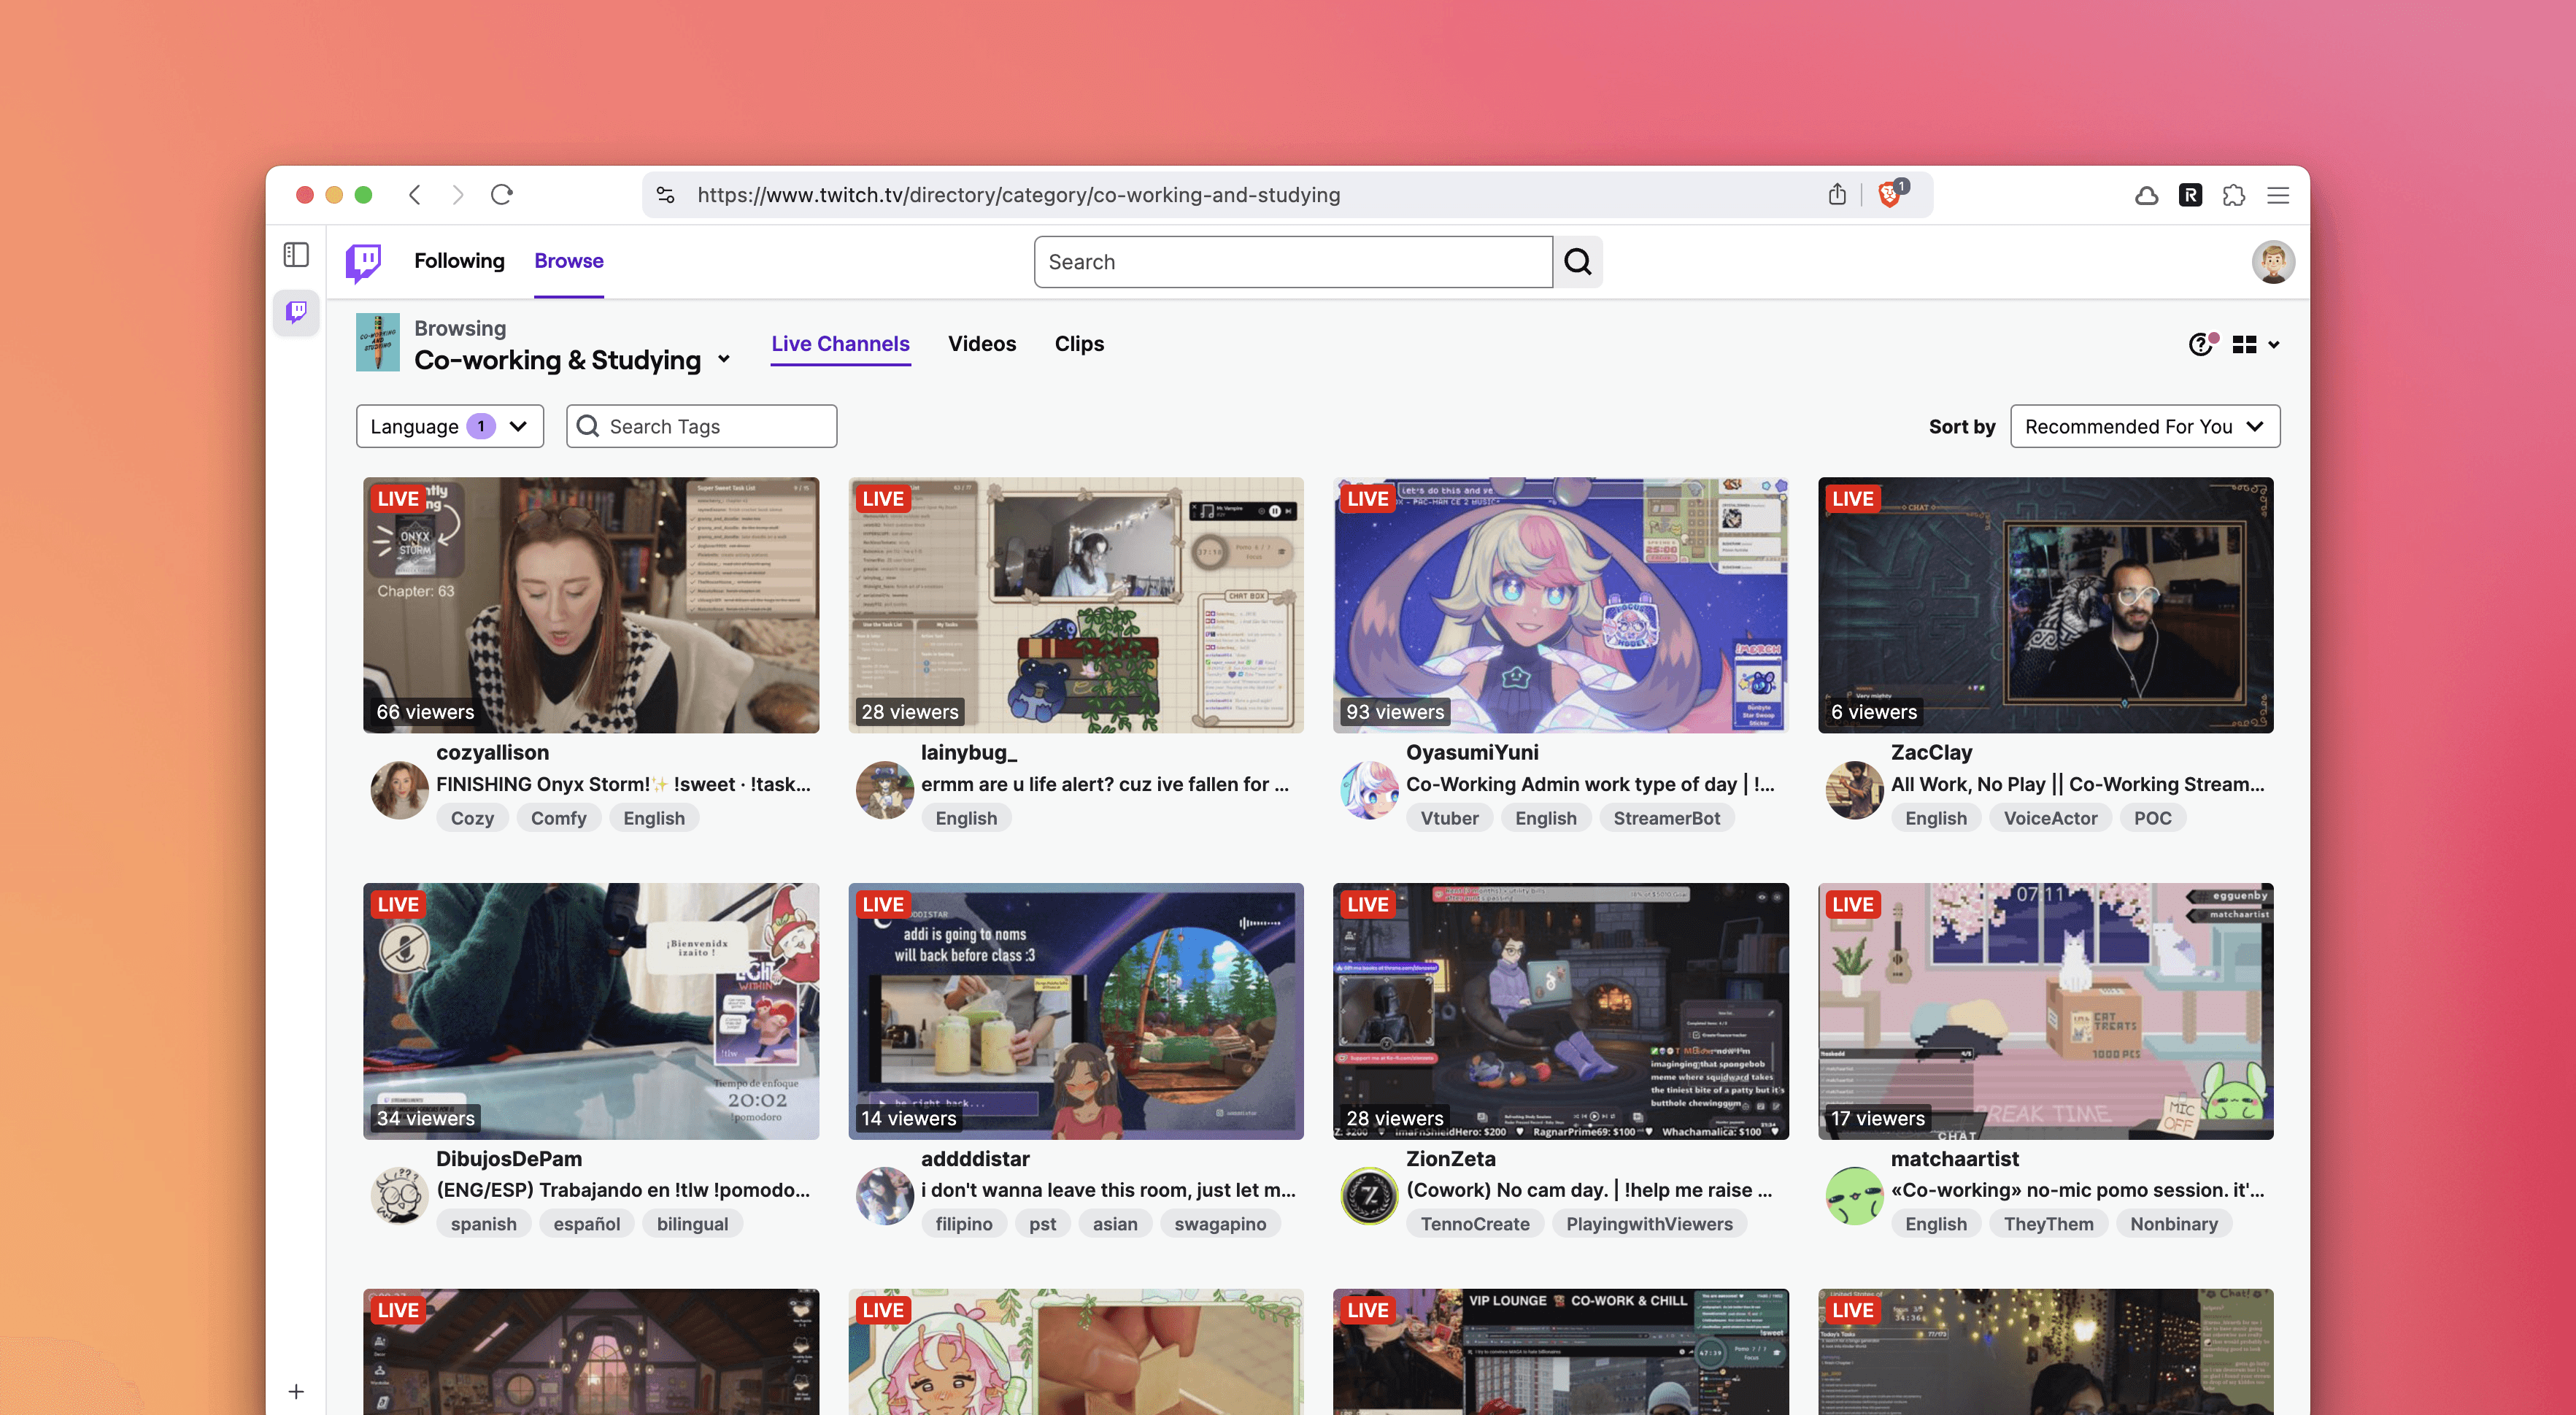Open OyasumiYuni's channel avatar

click(x=1369, y=789)
